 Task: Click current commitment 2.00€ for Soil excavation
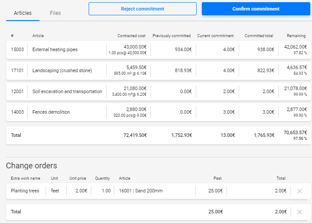click(229, 91)
